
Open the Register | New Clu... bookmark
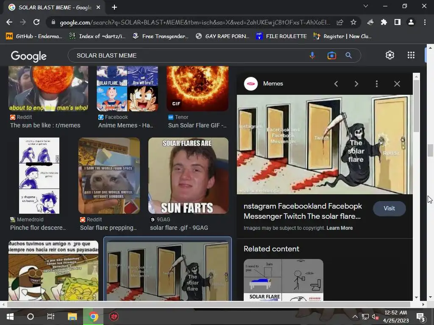click(342, 36)
